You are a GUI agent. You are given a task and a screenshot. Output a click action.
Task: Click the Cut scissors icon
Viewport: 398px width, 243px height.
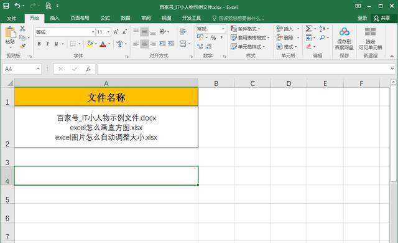tap(22, 29)
